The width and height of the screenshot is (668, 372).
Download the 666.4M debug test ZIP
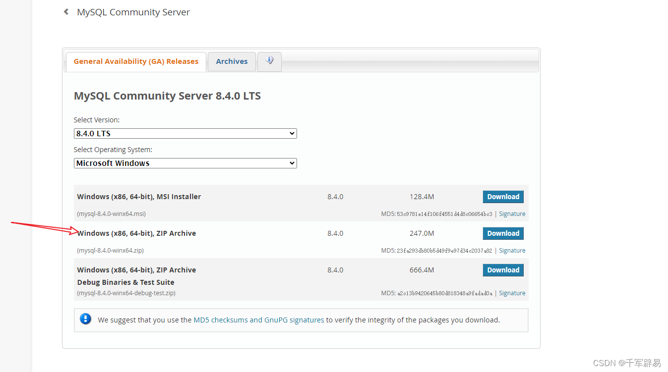click(x=503, y=270)
